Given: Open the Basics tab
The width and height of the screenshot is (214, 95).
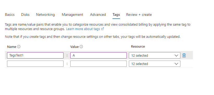Looking at the screenshot, I should 10,14.
